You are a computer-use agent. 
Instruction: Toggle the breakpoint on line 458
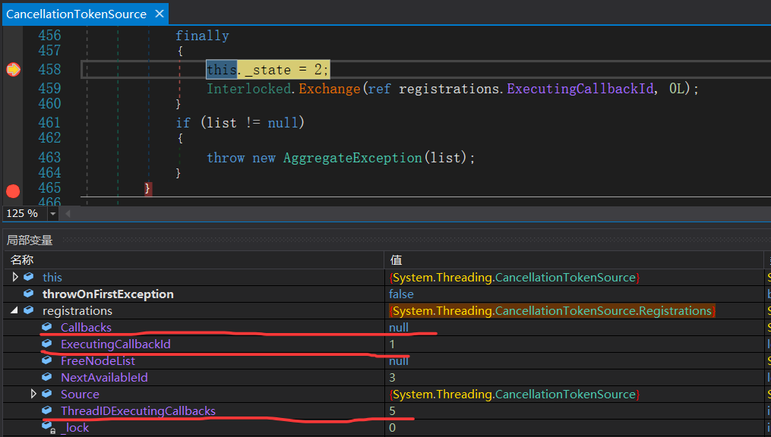pyautogui.click(x=13, y=70)
